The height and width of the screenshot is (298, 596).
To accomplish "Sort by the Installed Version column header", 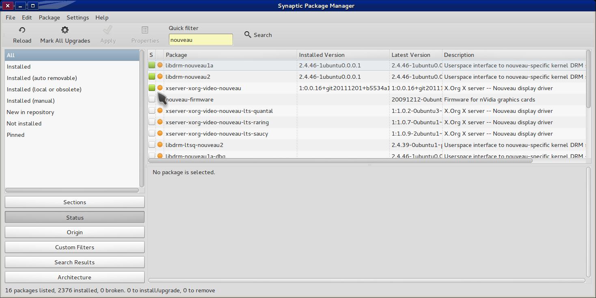I will (343, 55).
